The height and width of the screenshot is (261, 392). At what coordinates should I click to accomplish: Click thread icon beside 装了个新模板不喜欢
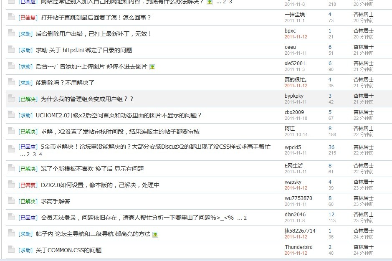[12, 168]
